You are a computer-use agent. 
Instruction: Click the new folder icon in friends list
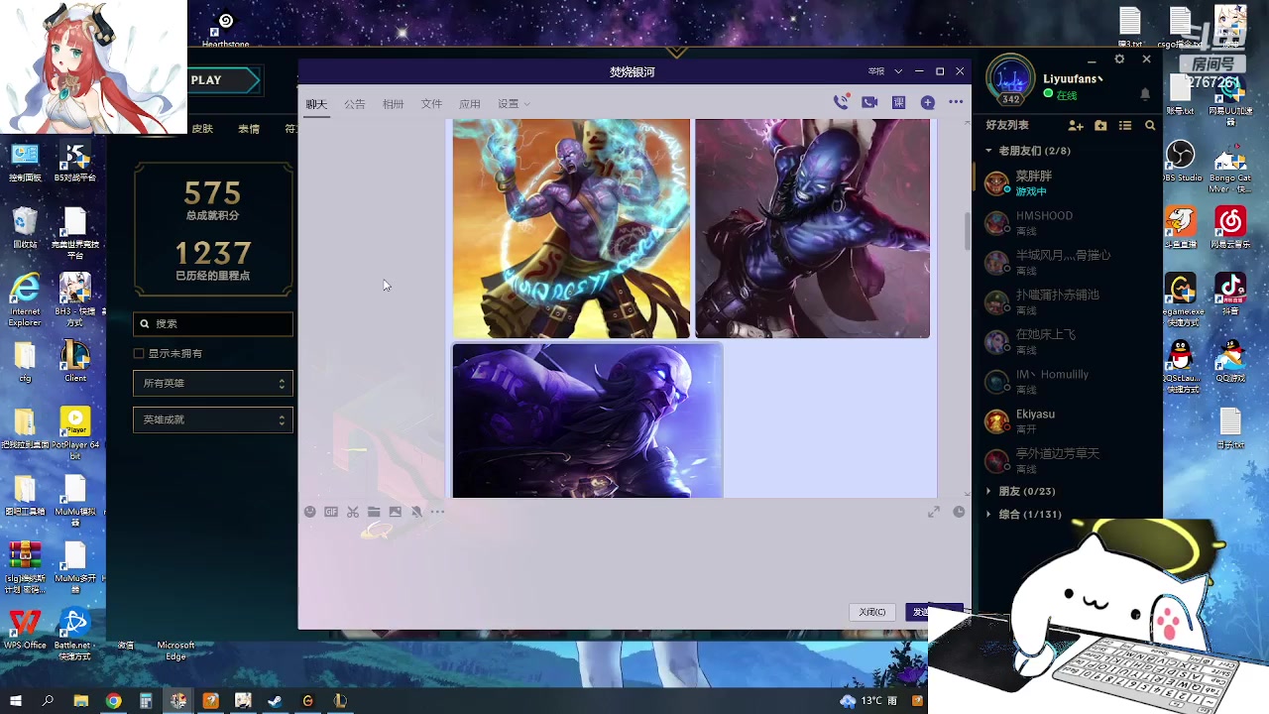[1100, 126]
